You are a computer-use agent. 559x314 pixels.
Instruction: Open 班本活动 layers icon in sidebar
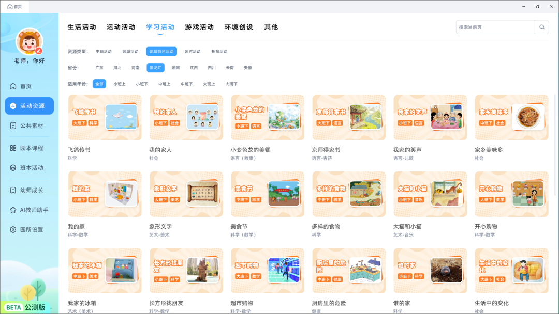coord(13,168)
